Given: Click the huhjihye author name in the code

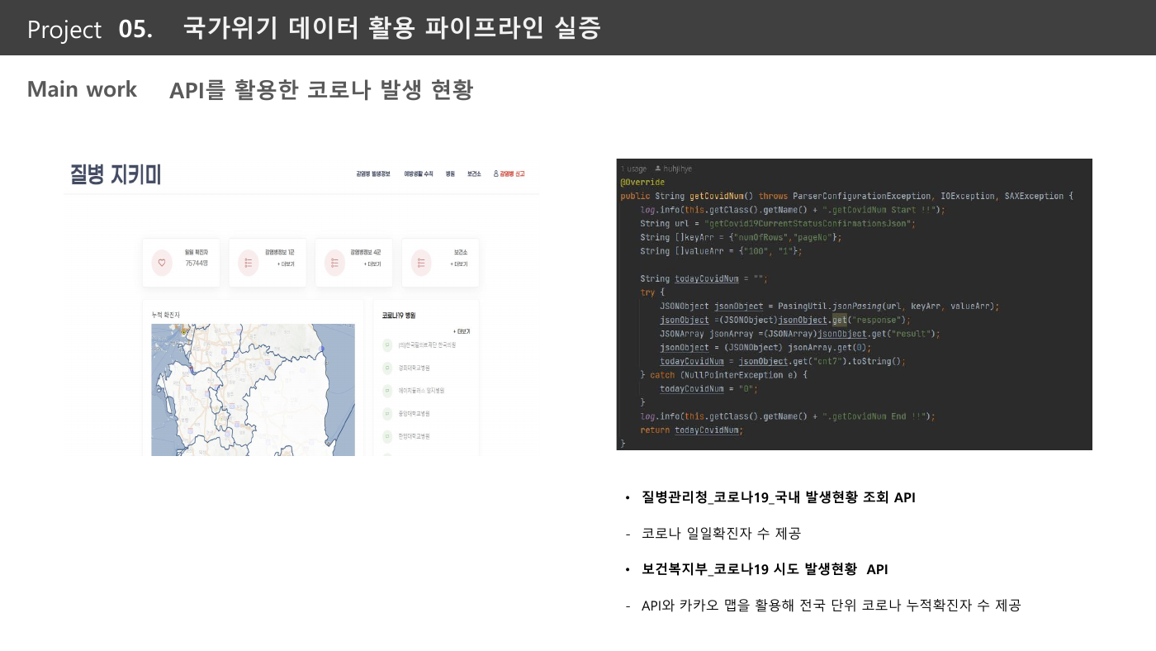Looking at the screenshot, I should pos(678,169).
